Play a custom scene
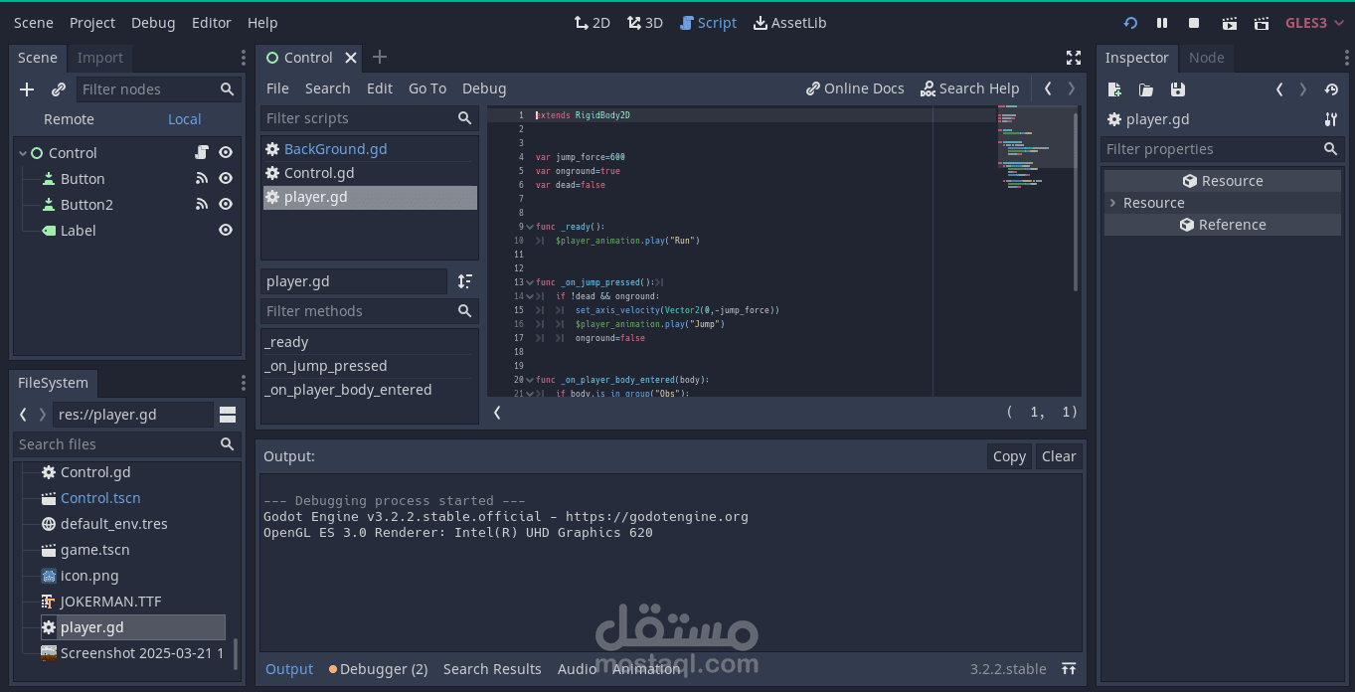The width and height of the screenshot is (1355, 692). click(1262, 23)
